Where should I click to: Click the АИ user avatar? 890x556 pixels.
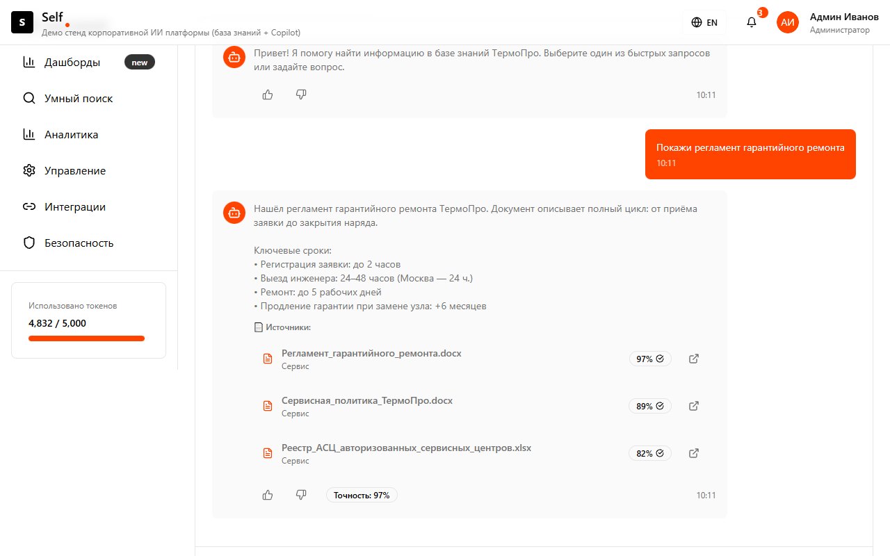788,22
